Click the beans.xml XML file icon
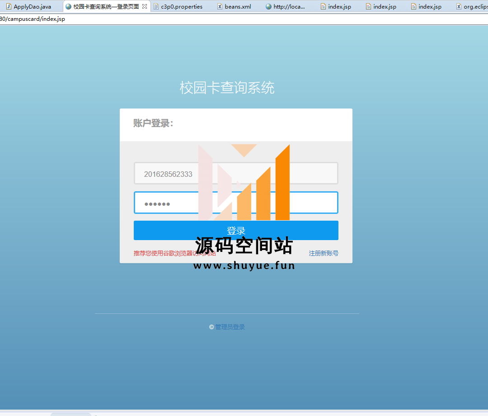The height and width of the screenshot is (416, 488). (220, 7)
